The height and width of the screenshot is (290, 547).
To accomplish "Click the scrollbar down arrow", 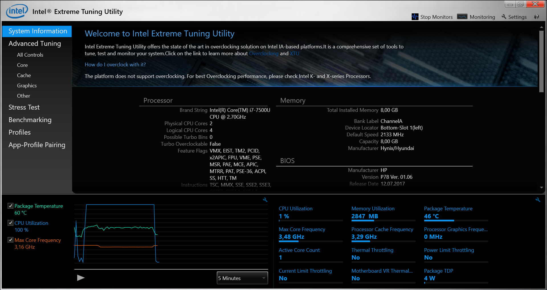I will pyautogui.click(x=541, y=188).
